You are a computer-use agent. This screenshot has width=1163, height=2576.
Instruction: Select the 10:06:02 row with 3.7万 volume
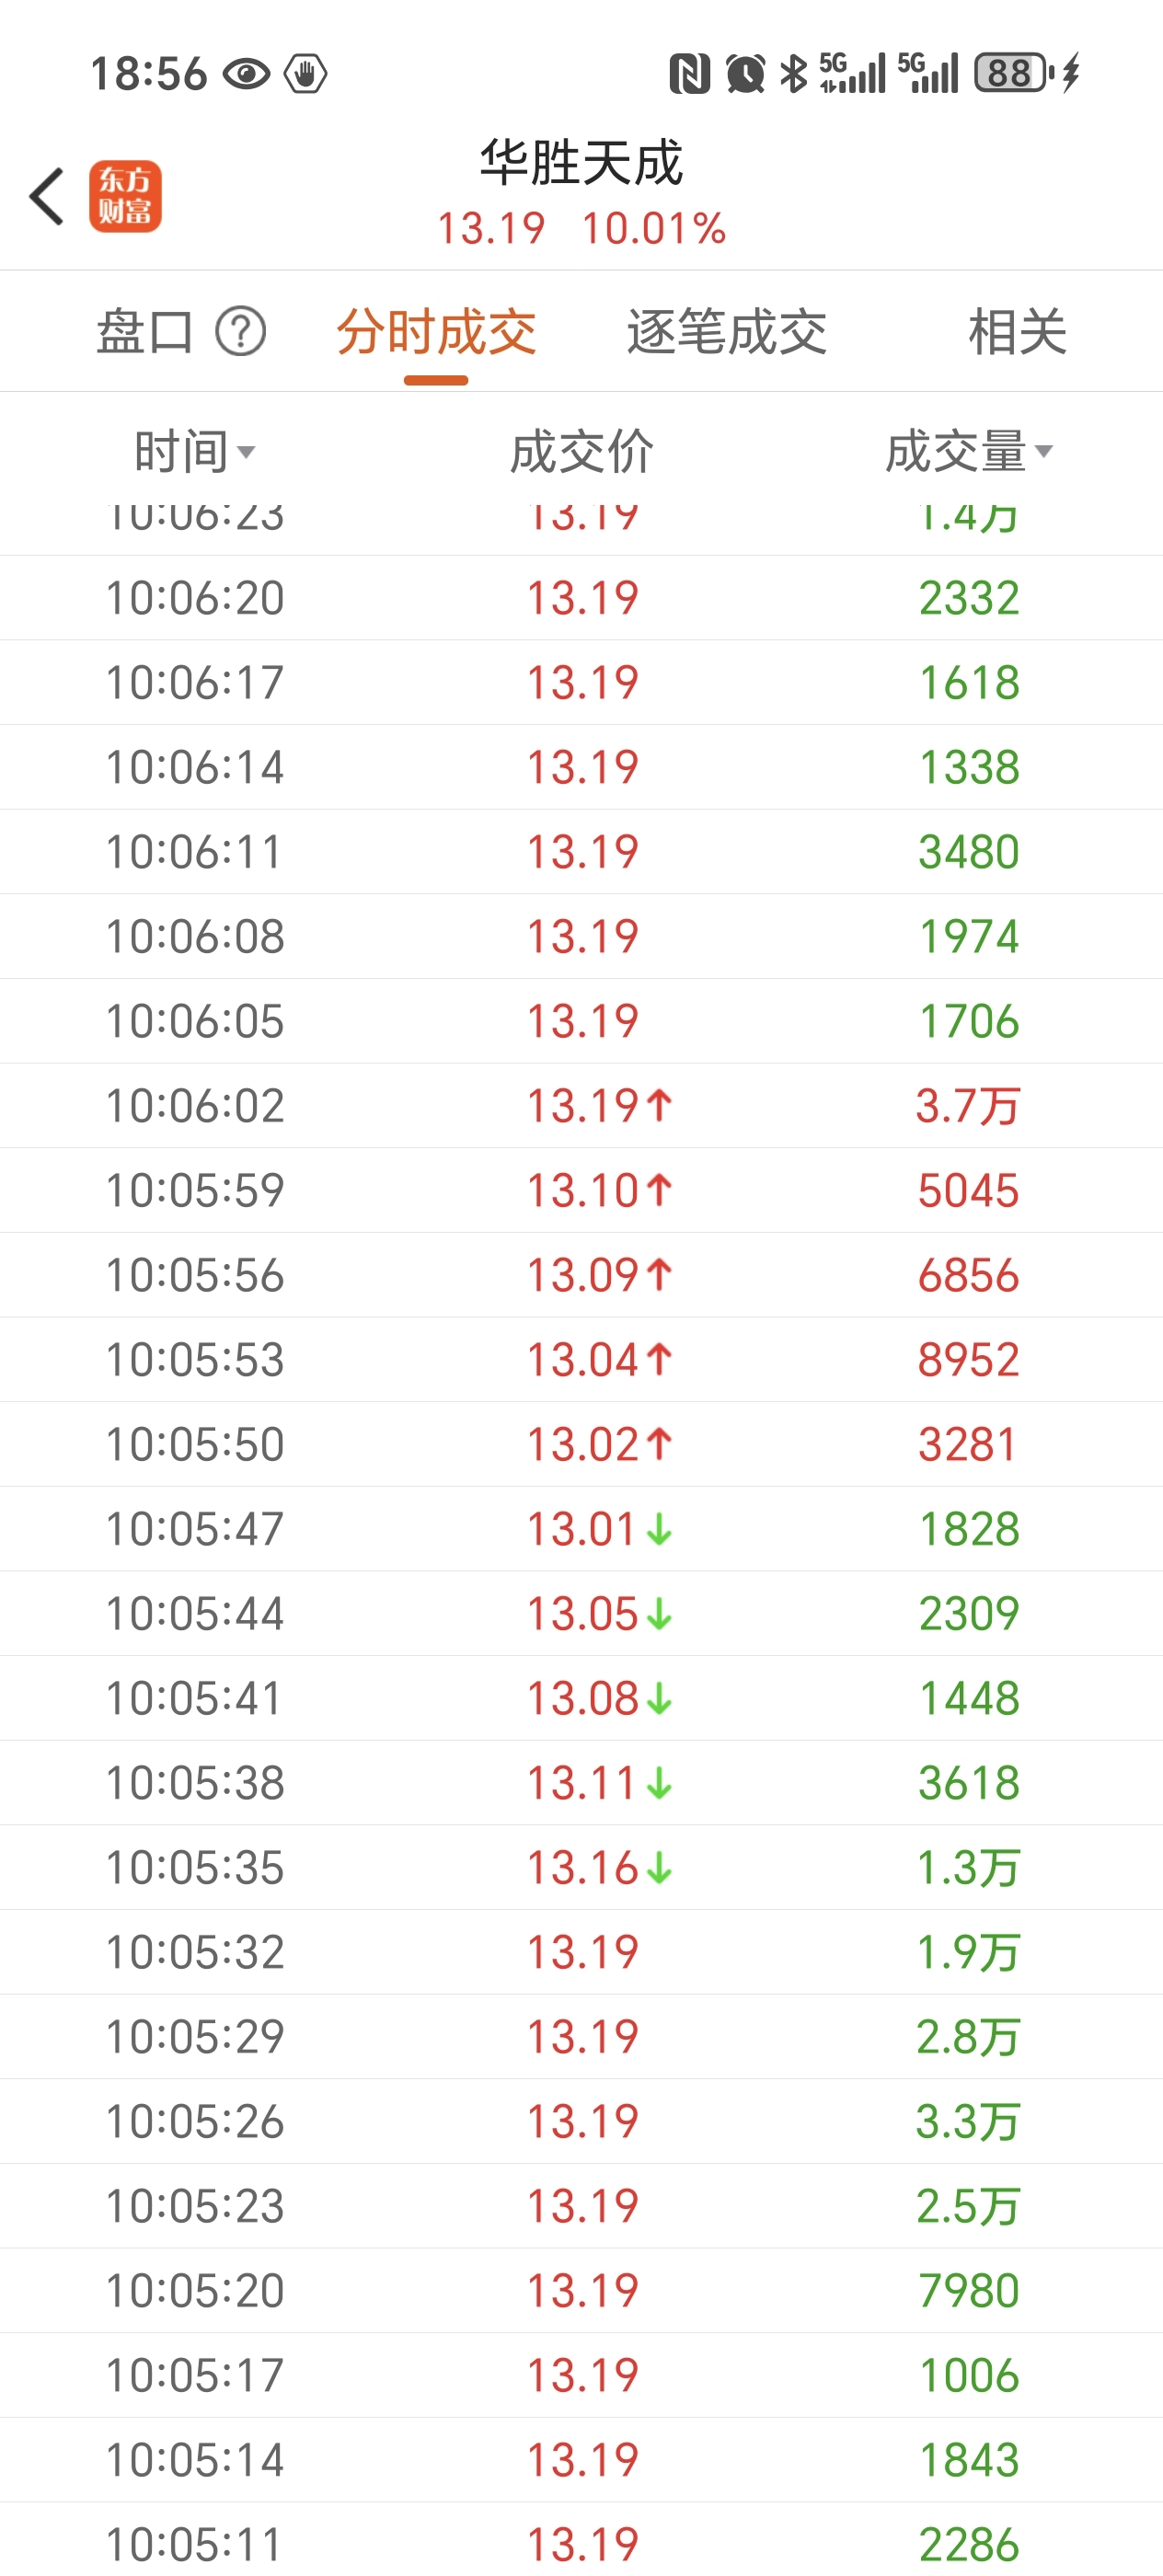point(581,1106)
